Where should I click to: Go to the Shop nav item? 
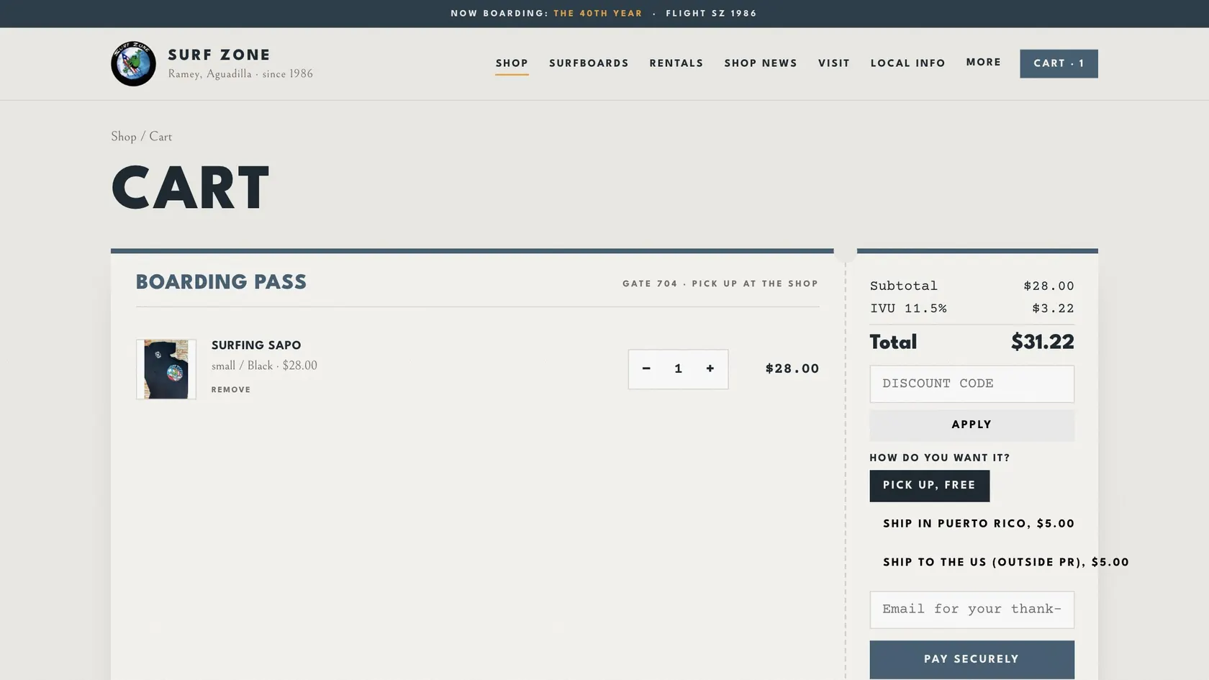512,63
